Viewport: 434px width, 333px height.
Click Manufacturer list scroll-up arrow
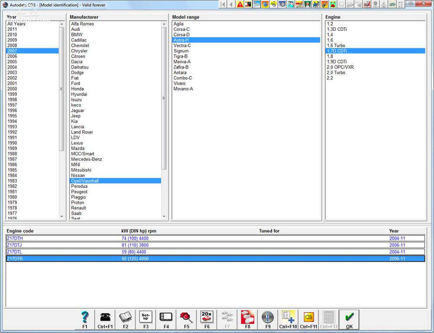164,24
